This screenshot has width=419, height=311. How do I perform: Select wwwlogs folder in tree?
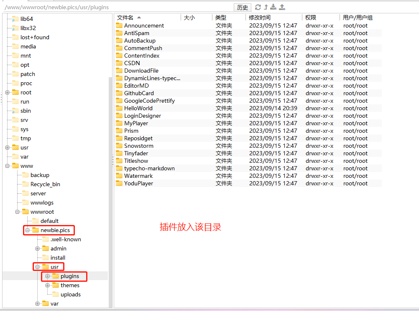(42, 203)
